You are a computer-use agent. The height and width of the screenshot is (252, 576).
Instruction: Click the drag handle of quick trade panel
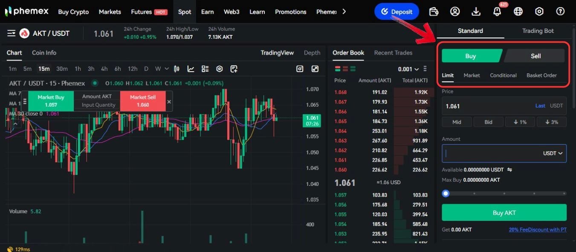tap(25, 101)
